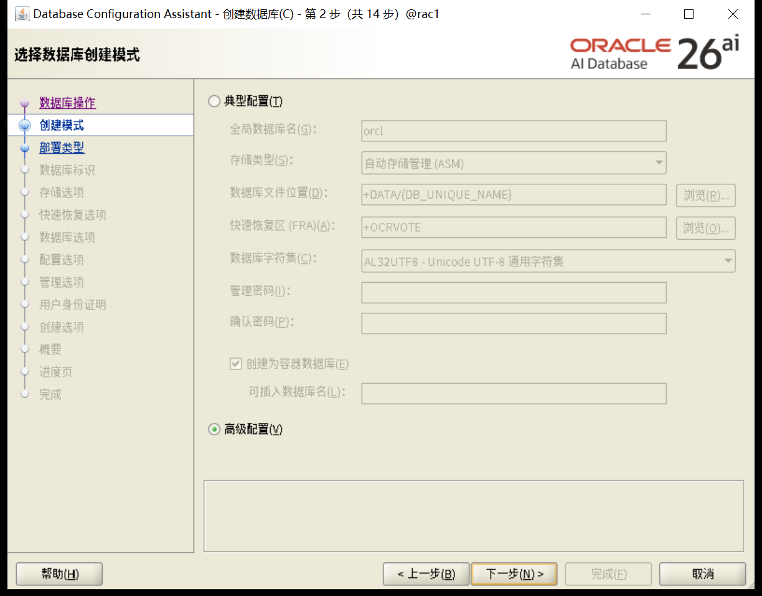Click the 存储选项 step in sidebar
Image resolution: width=762 pixels, height=596 pixels.
tap(62, 192)
